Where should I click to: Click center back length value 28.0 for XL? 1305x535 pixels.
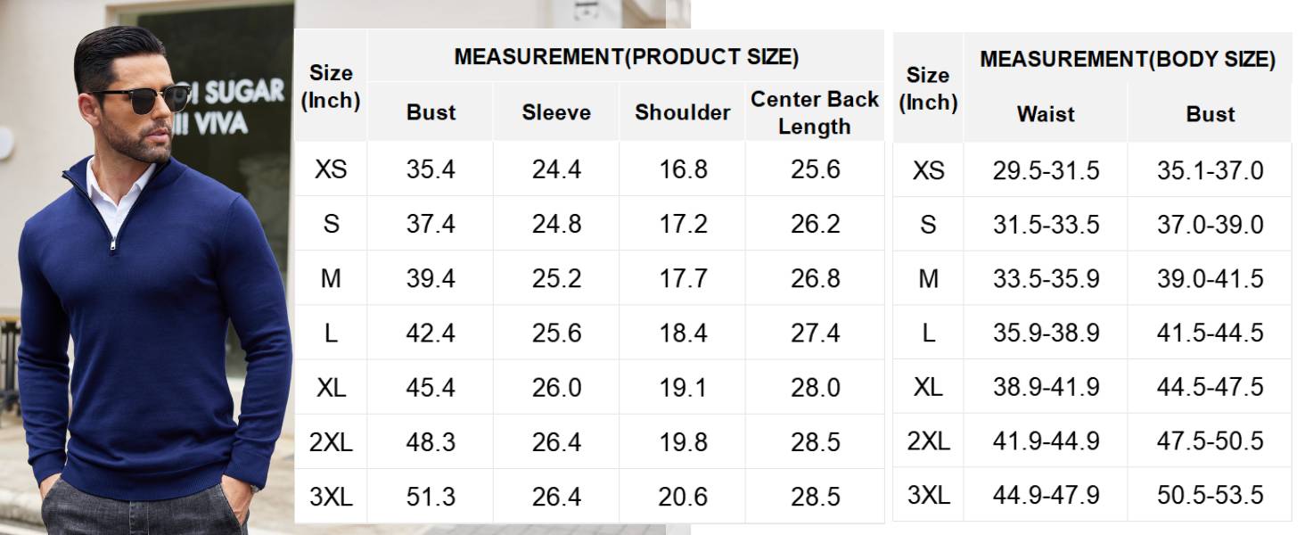(815, 388)
